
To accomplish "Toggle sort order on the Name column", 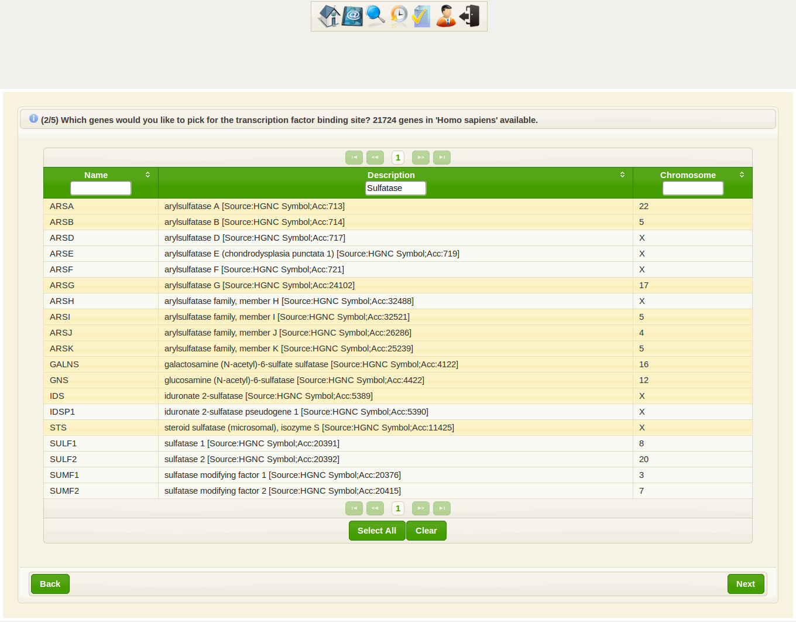I will point(147,174).
